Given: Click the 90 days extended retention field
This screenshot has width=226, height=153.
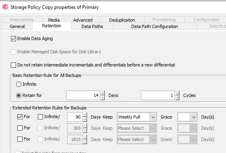Looking at the screenshot, I should click(x=75, y=117).
